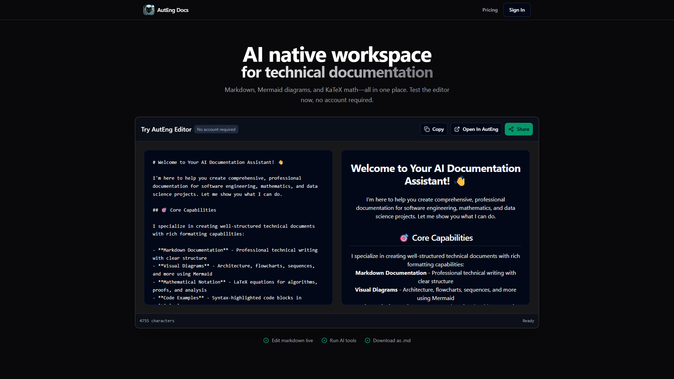Click the checkmark icon beside Run AI tools
The height and width of the screenshot is (379, 674).
pos(324,340)
